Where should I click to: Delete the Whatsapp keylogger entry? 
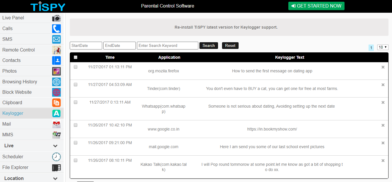pyautogui.click(x=383, y=102)
